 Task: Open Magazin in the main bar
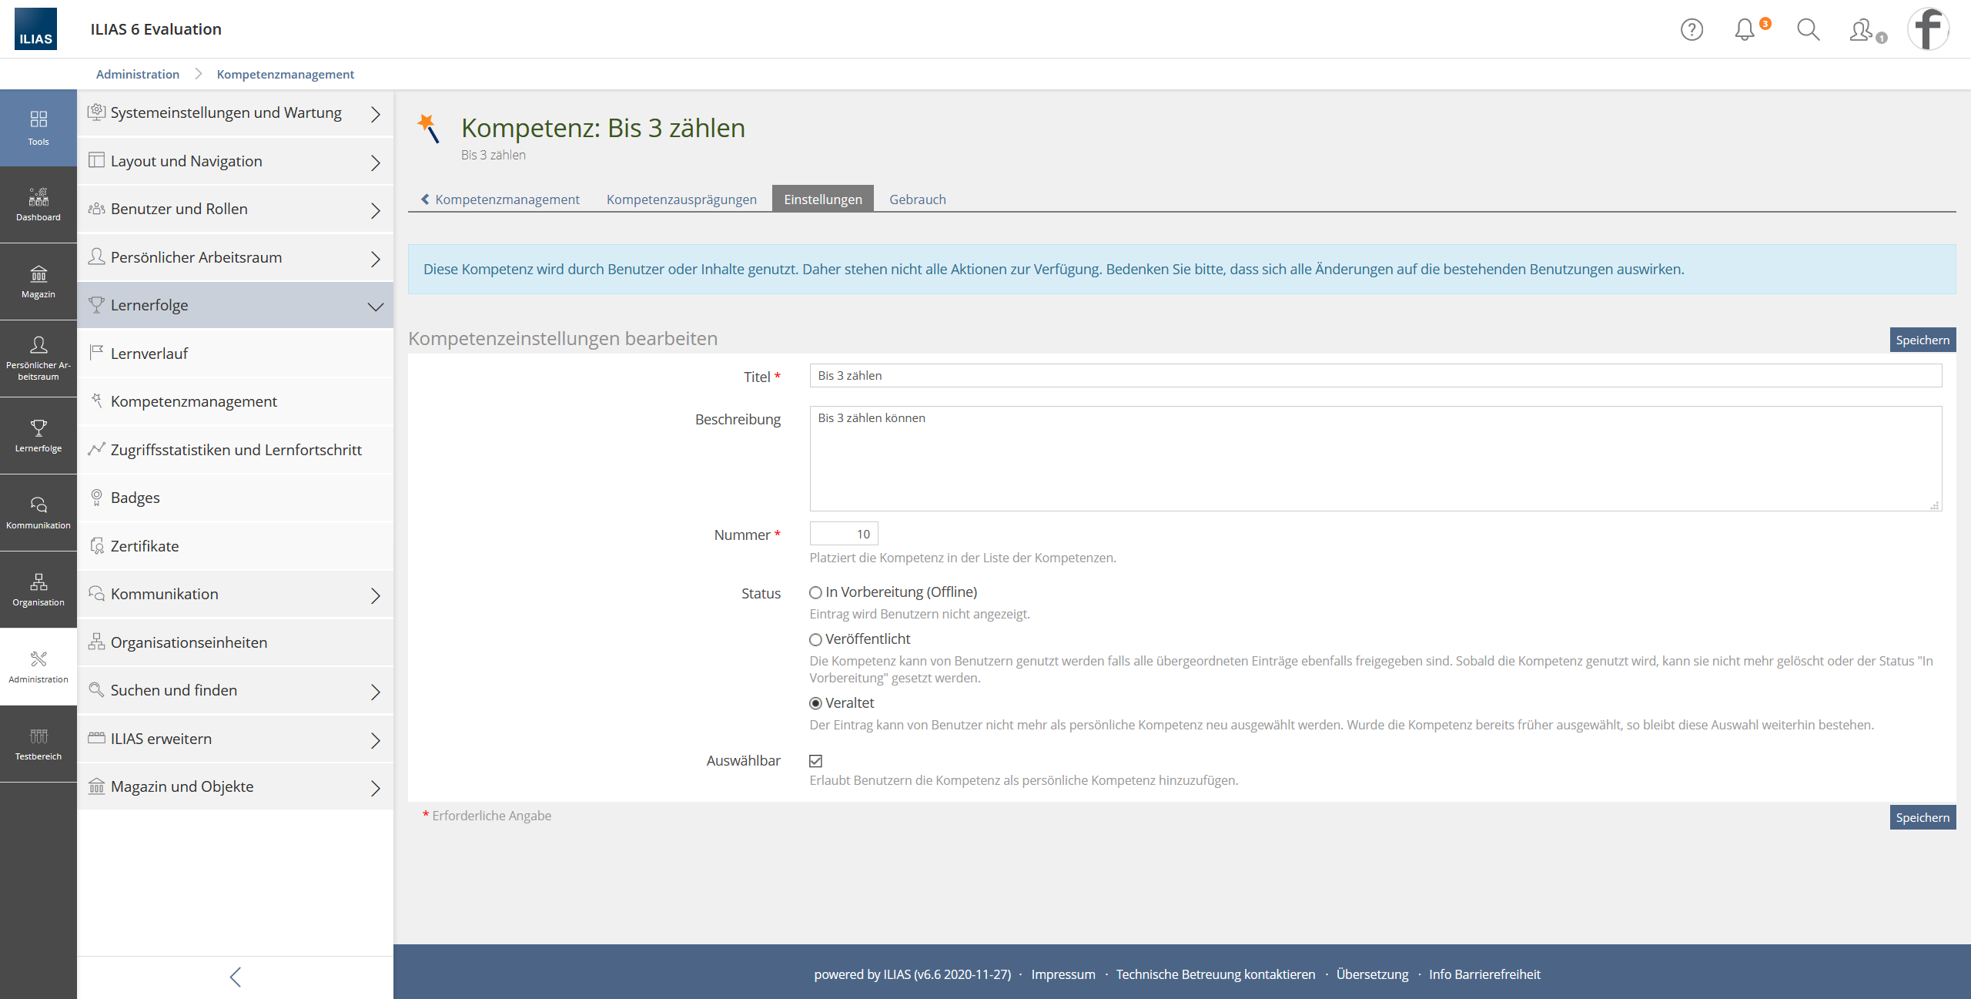pyautogui.click(x=38, y=282)
